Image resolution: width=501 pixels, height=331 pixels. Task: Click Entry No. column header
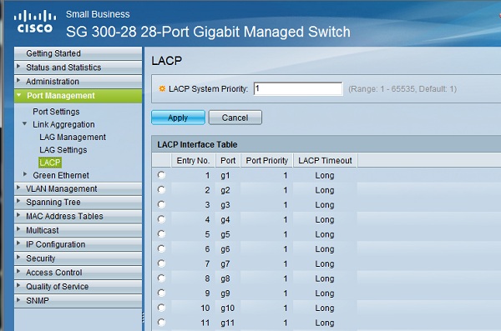[x=193, y=161]
